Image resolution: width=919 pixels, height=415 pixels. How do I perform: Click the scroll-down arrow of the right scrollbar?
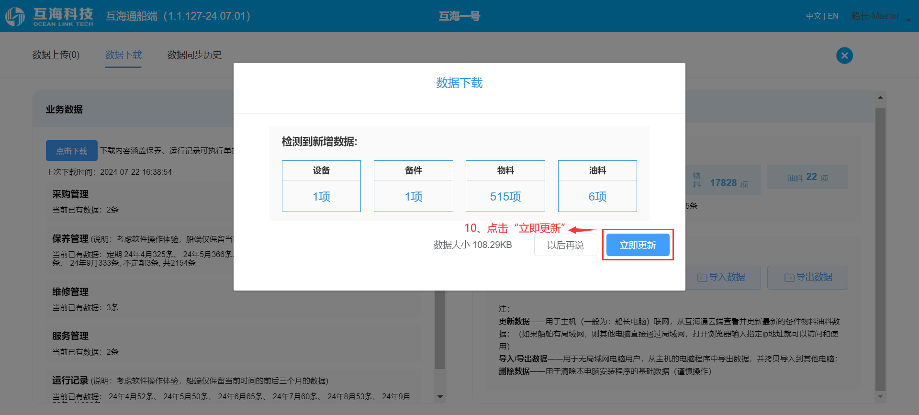pyautogui.click(x=880, y=397)
